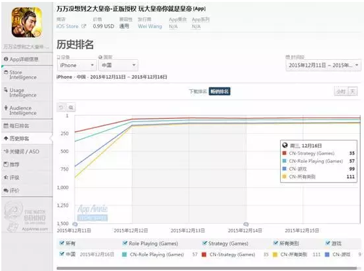Click the Math Behind AppAnnie banner
Screen dimensions: 364x271
coord(26,217)
